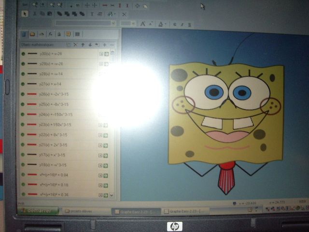This screenshot has height=232, width=309.
Task: Switch to second Graphe Easy 2.23 taskbar window
Action: (x=186, y=211)
